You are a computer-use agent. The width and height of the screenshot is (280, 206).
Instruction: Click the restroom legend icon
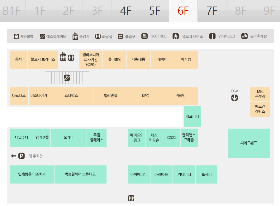[x=98, y=36]
